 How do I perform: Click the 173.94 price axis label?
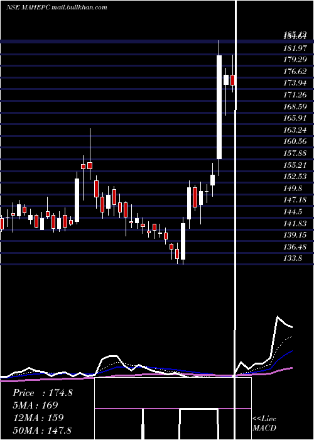tap(295, 83)
